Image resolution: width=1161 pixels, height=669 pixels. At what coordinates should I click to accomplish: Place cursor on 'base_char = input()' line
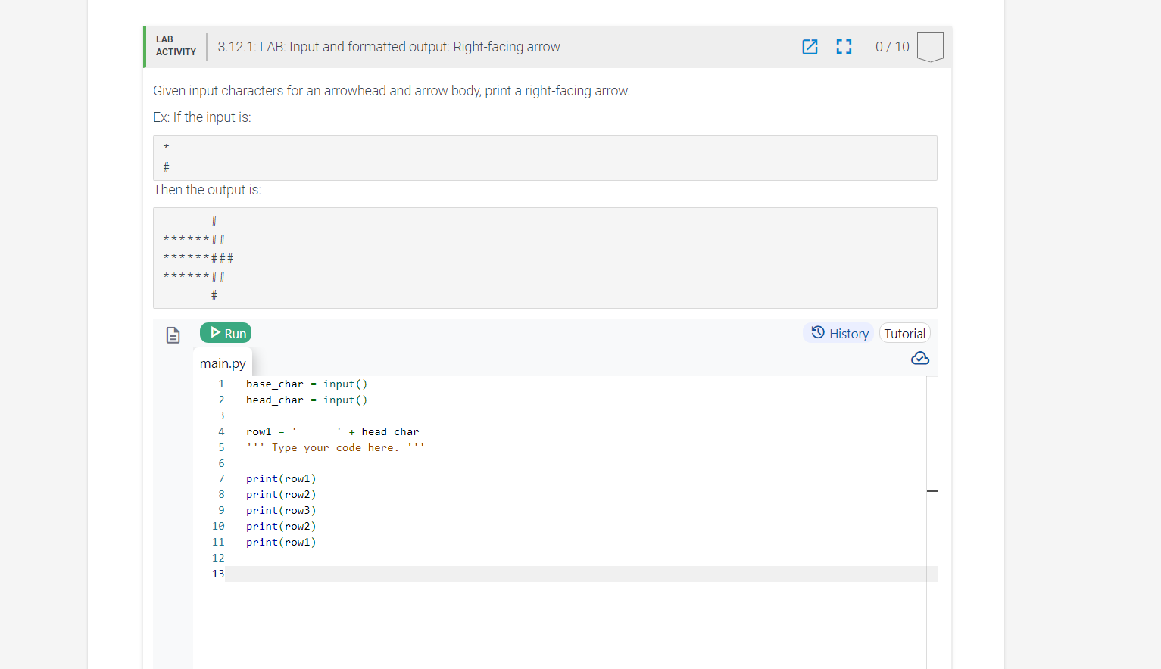(307, 384)
